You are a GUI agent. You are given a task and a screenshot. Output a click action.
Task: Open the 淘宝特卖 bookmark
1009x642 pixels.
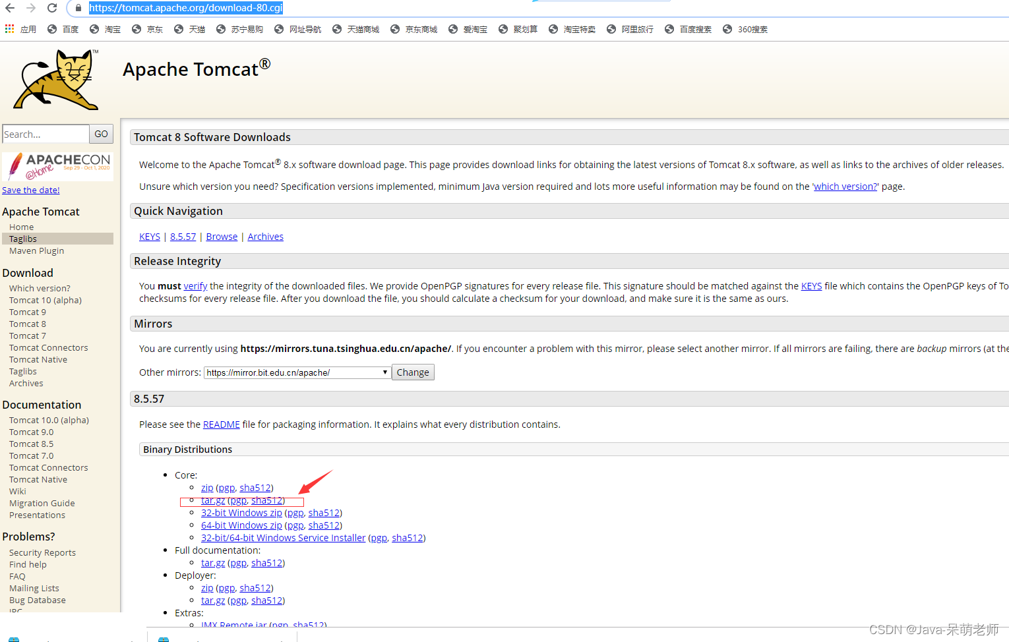pyautogui.click(x=572, y=29)
